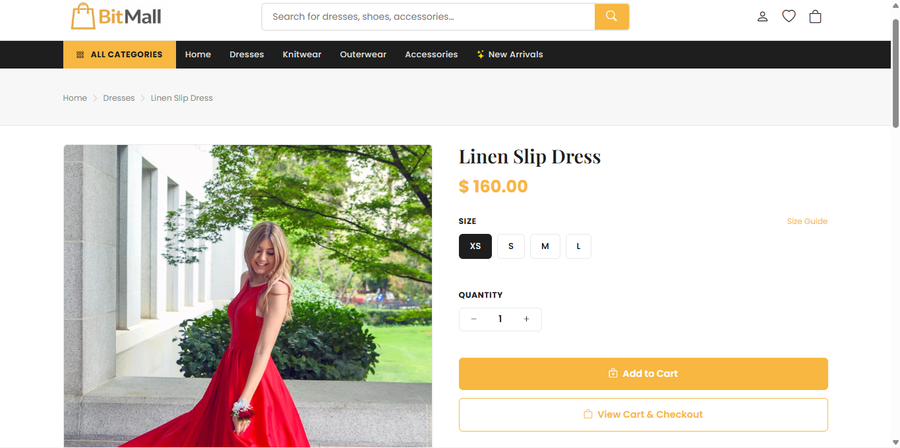Select size XS
900x448 pixels.
[475, 246]
